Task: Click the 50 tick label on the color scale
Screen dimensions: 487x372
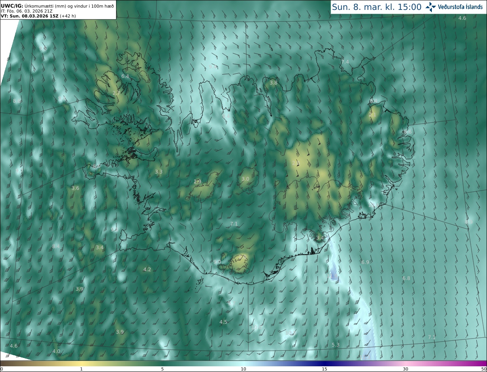Action: click(x=484, y=369)
